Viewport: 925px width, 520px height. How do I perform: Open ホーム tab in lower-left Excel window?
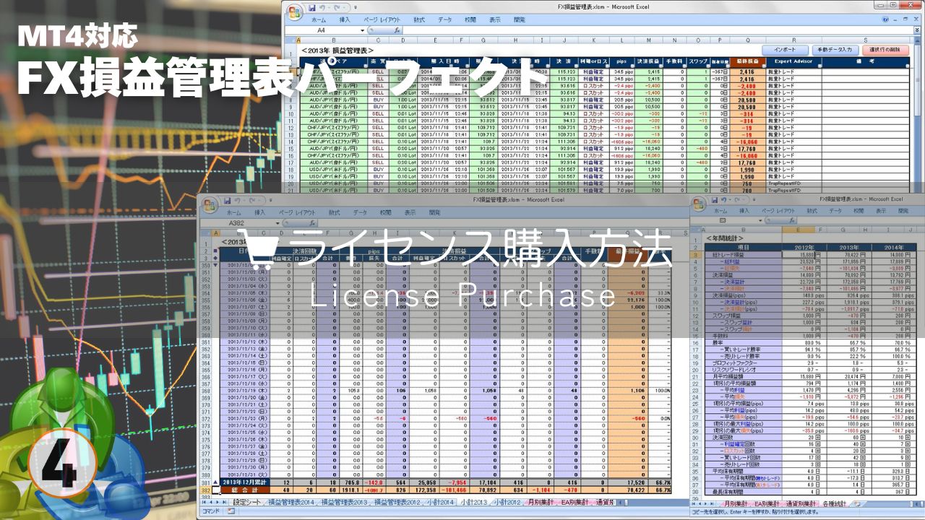tap(234, 212)
